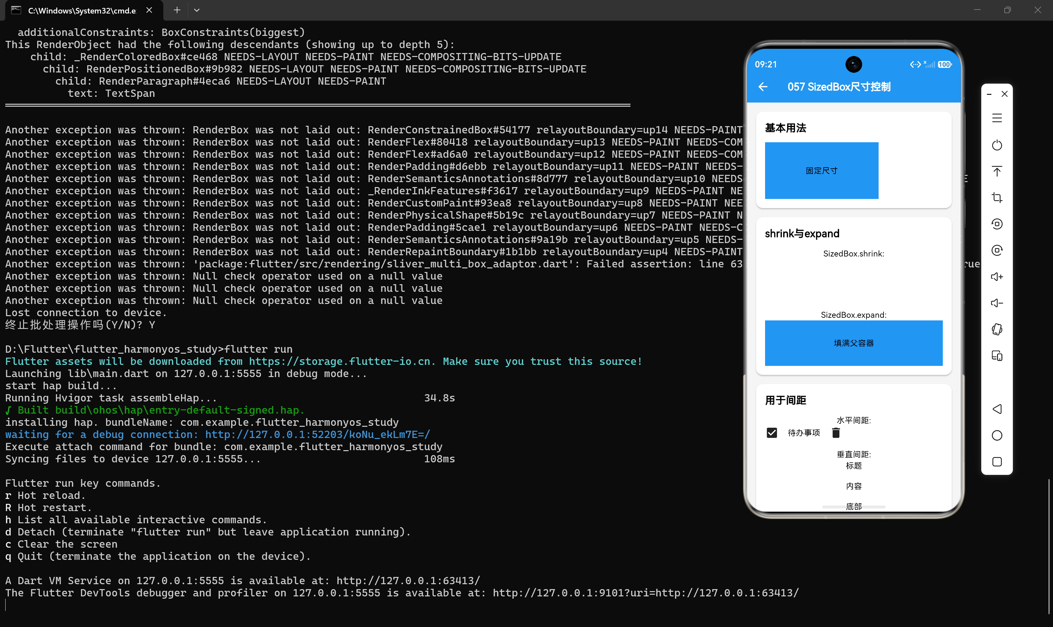Open the emulator toolbar hamburger menu

coord(997,118)
